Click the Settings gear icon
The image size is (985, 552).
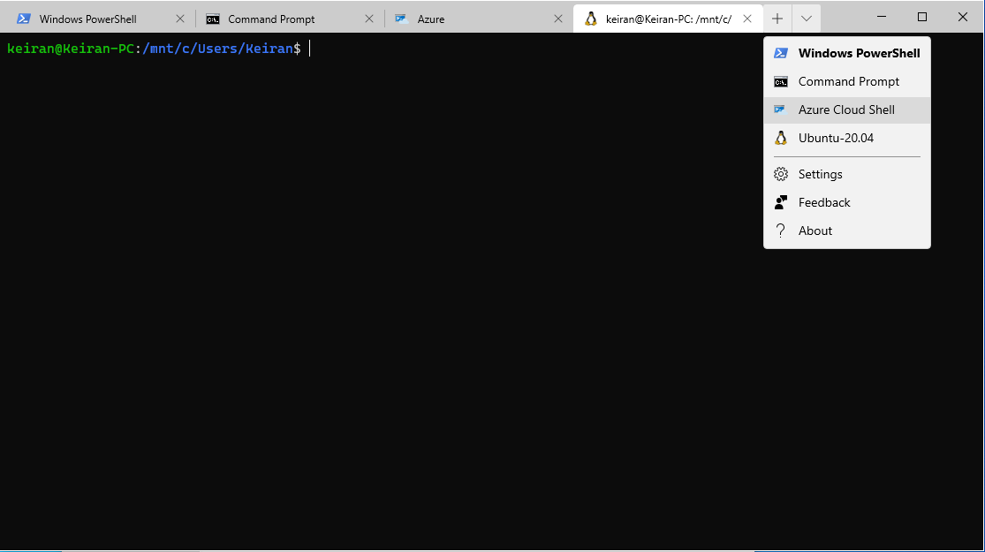(781, 174)
